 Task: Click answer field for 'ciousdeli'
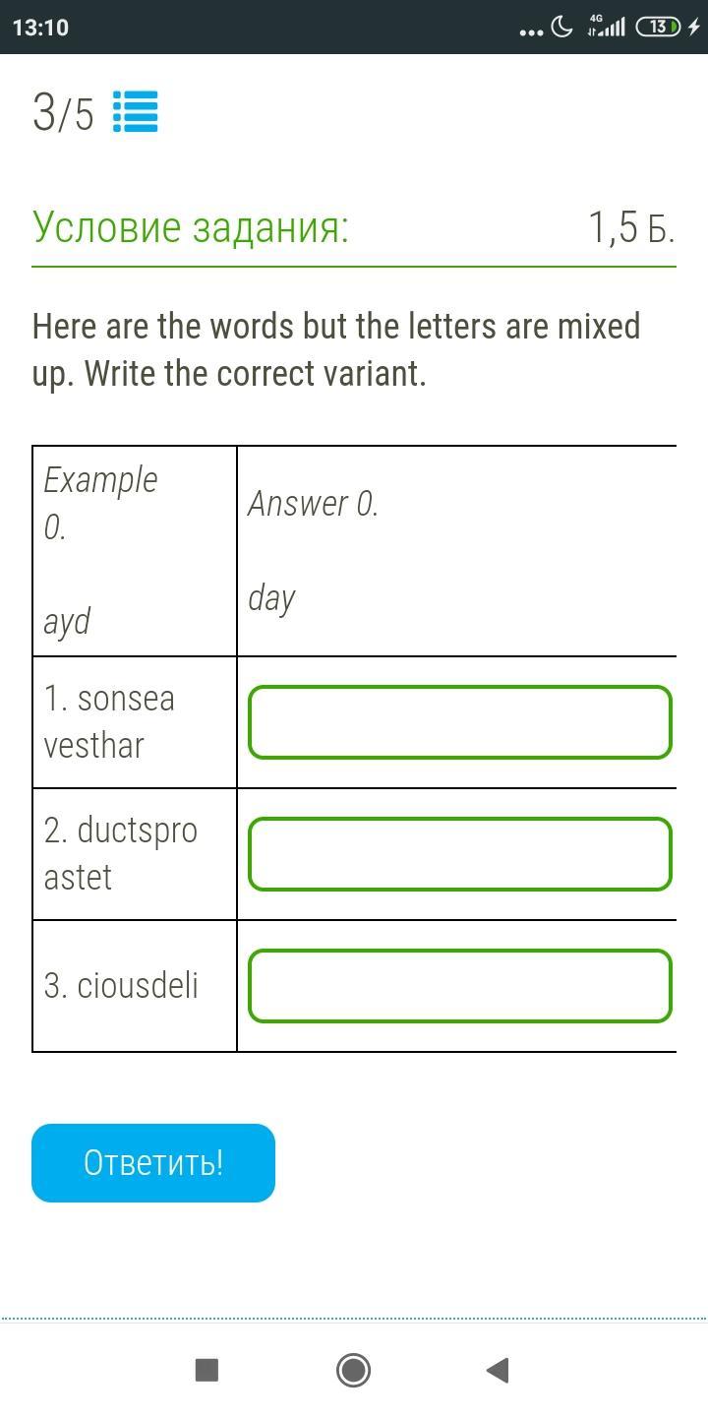(459, 986)
